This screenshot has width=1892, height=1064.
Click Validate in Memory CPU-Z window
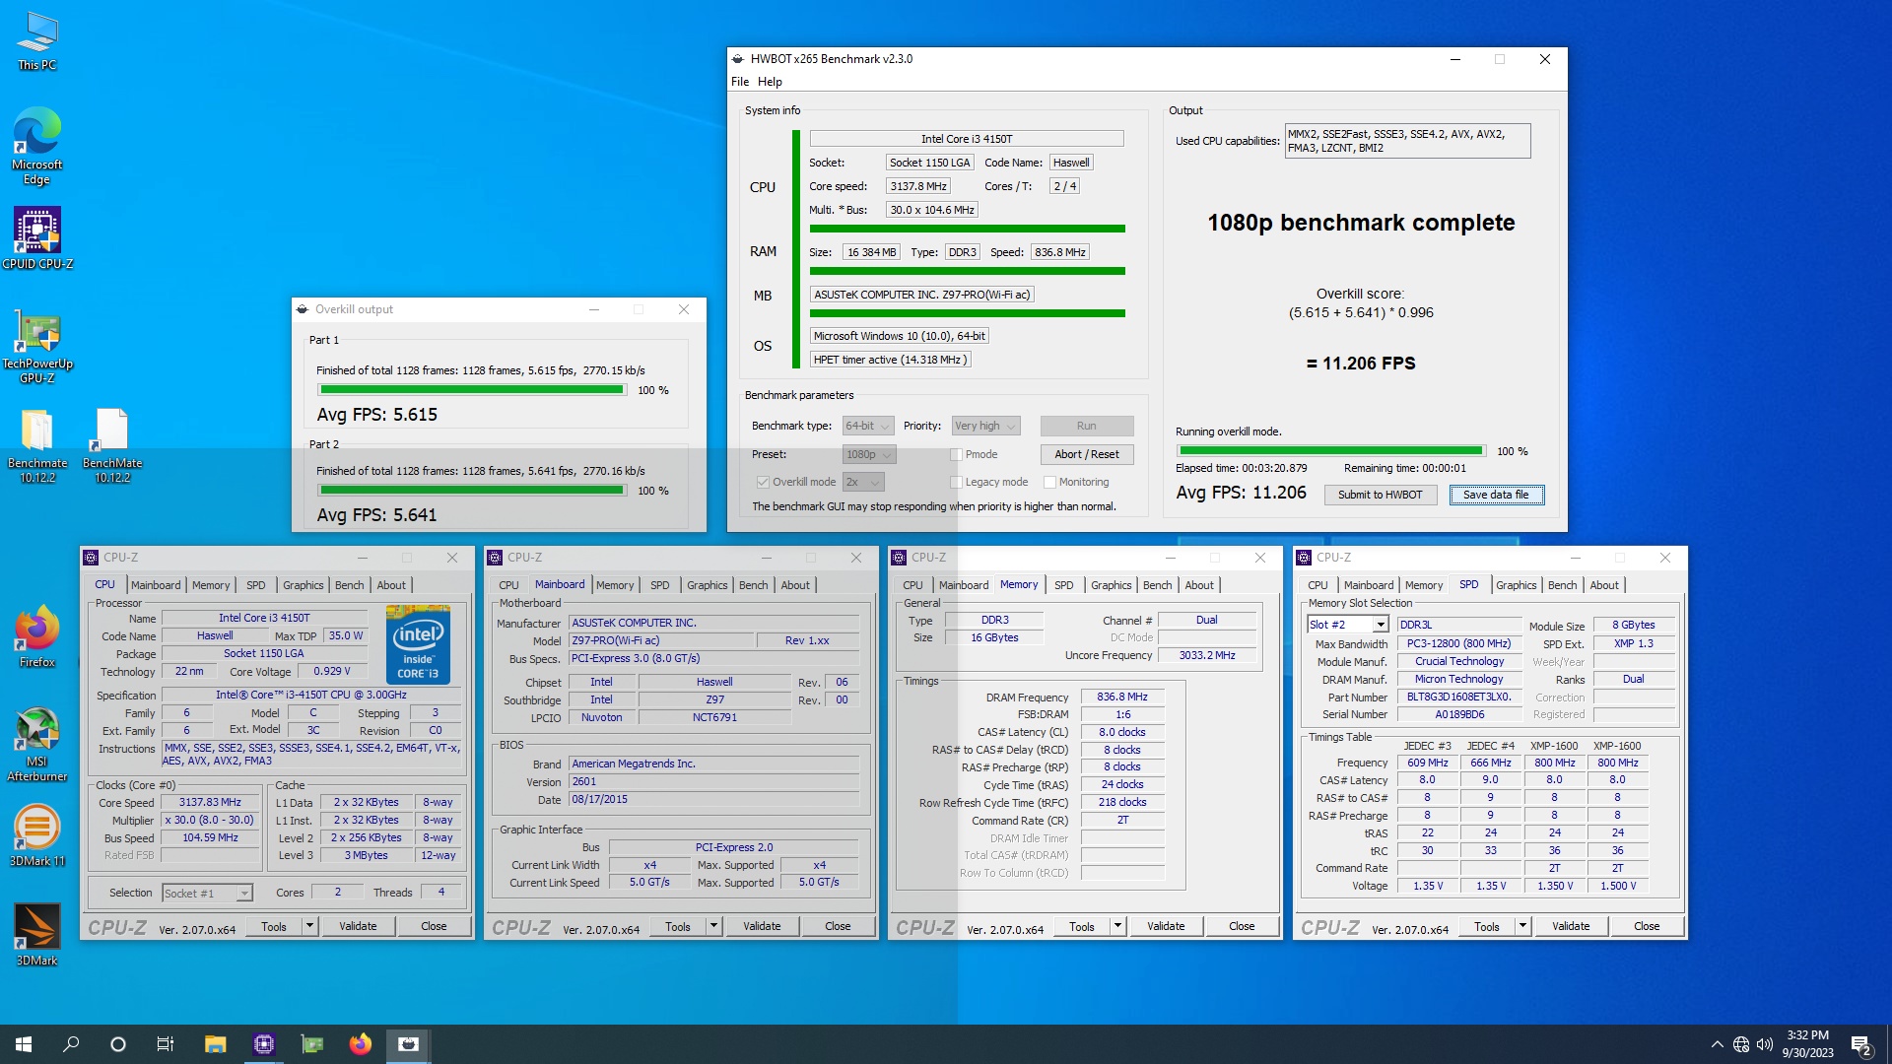[1166, 926]
